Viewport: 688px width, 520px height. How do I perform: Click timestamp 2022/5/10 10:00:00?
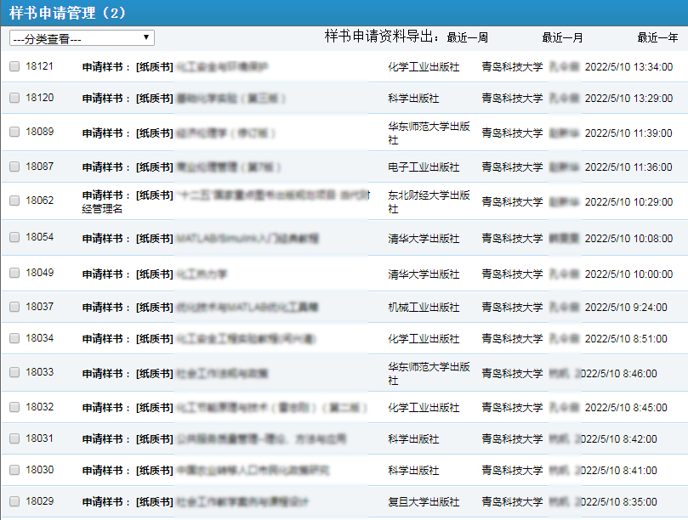pos(628,274)
